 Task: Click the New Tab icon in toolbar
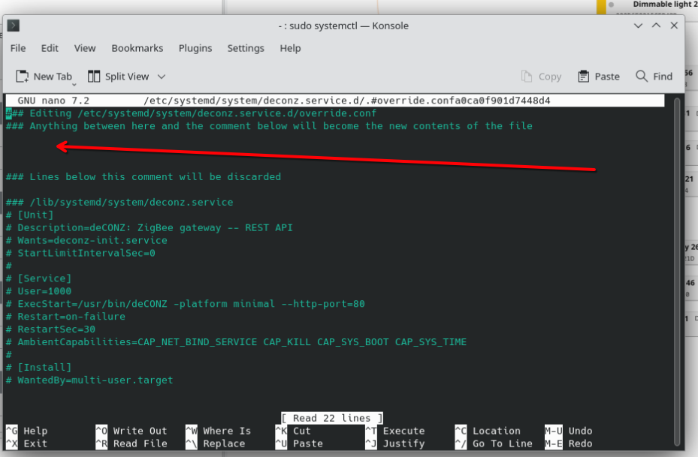(x=23, y=77)
